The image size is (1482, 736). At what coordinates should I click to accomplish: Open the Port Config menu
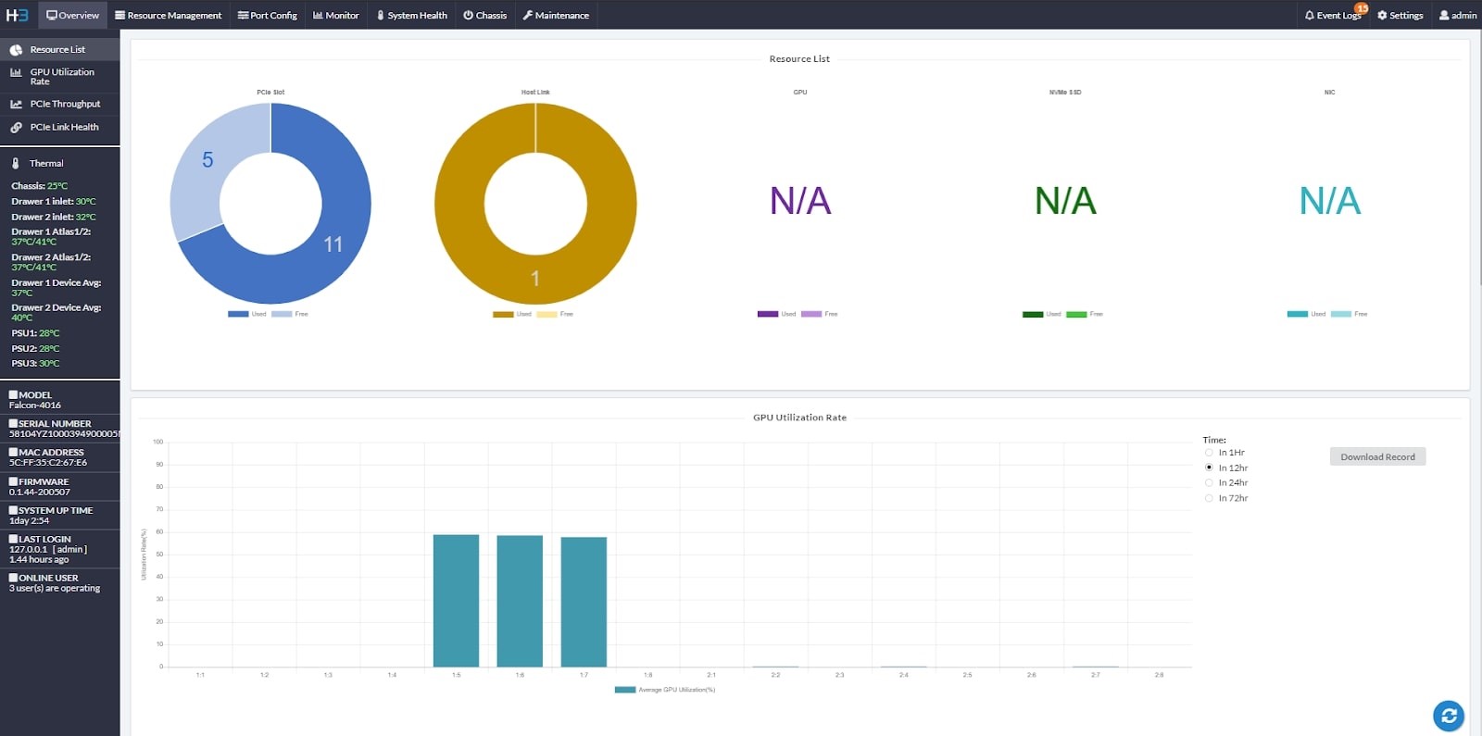tap(267, 15)
